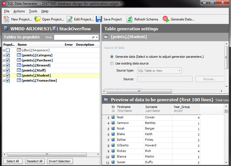Expand the [points].[Student] table node
Viewport: 231px width, 166px height.
click(4, 75)
